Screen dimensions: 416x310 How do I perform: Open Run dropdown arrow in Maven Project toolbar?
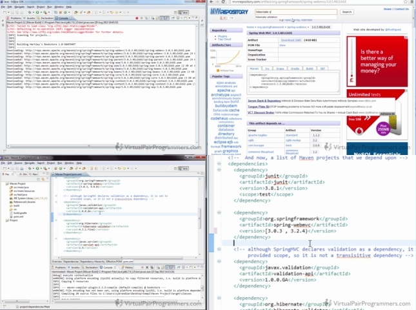click(41, 169)
